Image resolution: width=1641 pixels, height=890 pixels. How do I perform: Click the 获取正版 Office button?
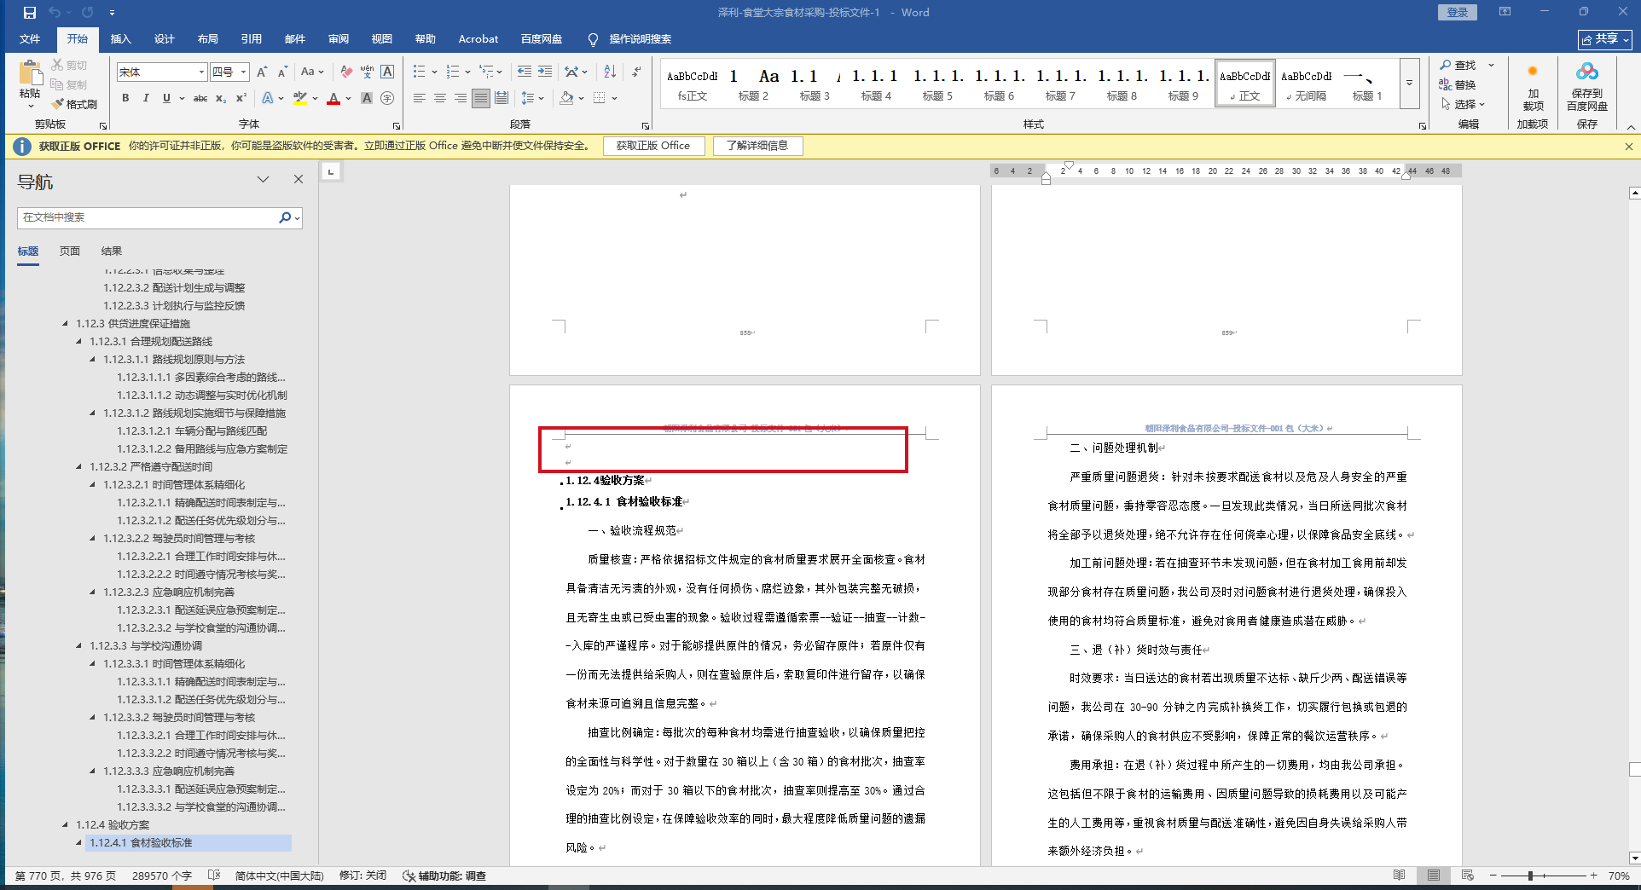653,146
